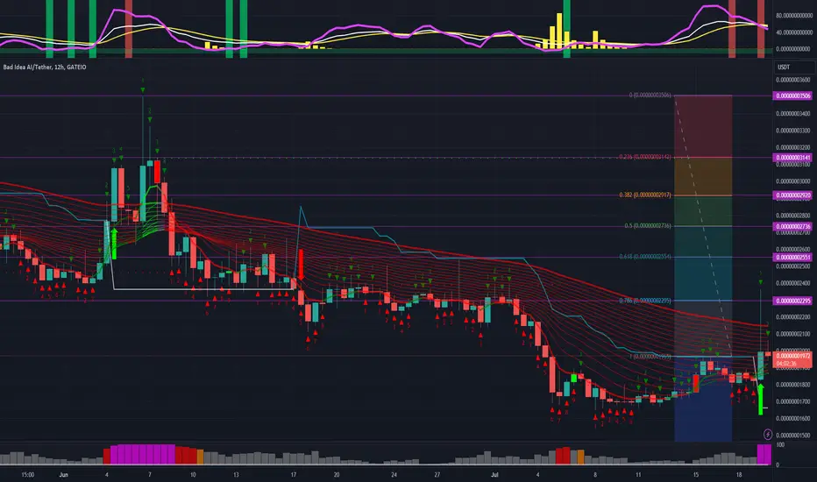Select the 0.0000003141 purple price label
The height and width of the screenshot is (482, 817).
792,158
